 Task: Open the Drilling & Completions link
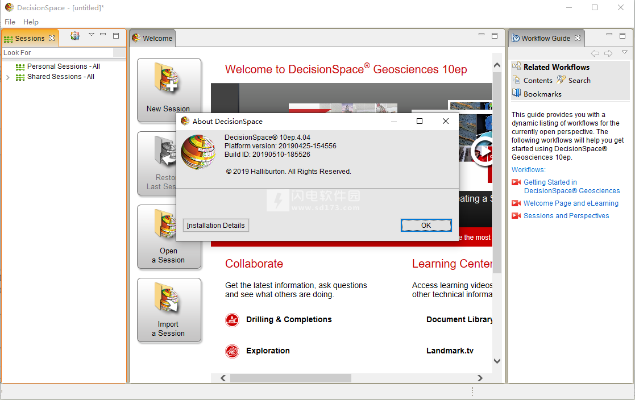coord(289,319)
